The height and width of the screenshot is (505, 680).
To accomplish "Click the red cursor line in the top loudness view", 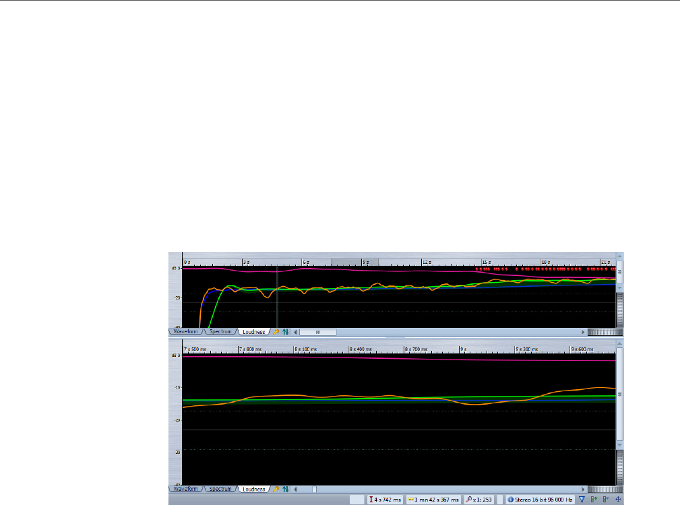I will coord(278,297).
